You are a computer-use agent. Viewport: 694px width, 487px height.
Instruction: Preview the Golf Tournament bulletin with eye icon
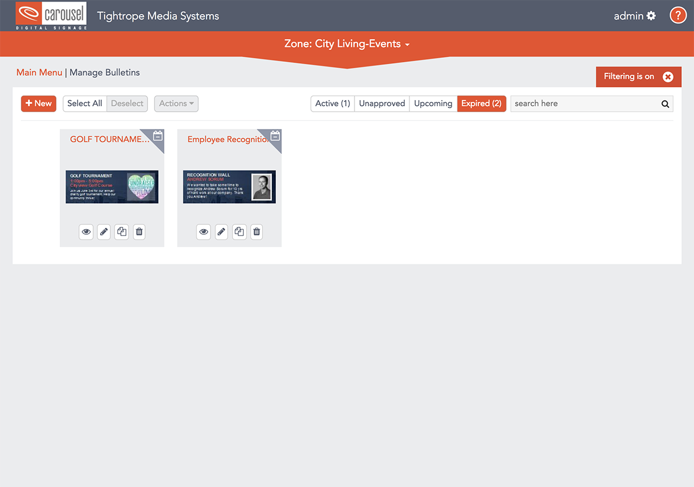[x=86, y=232]
